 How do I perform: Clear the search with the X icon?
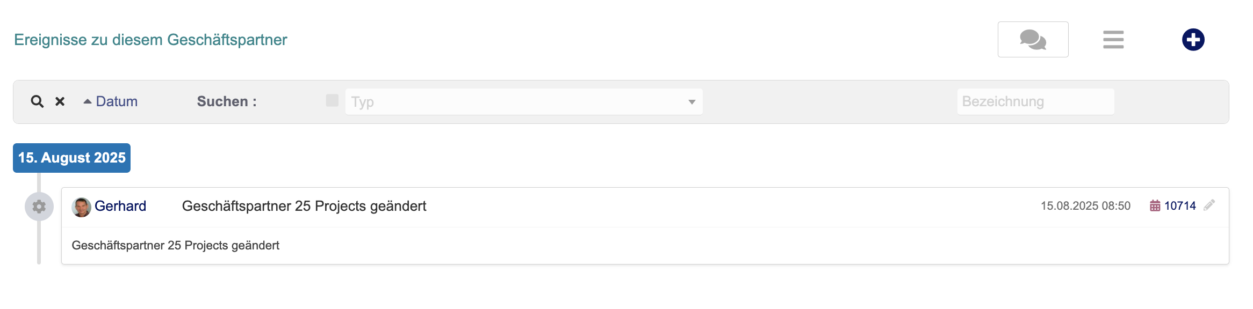coord(60,101)
